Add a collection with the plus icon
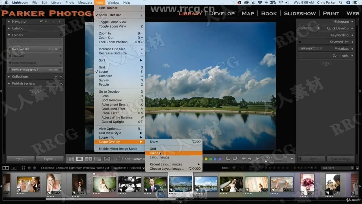 point(61,76)
